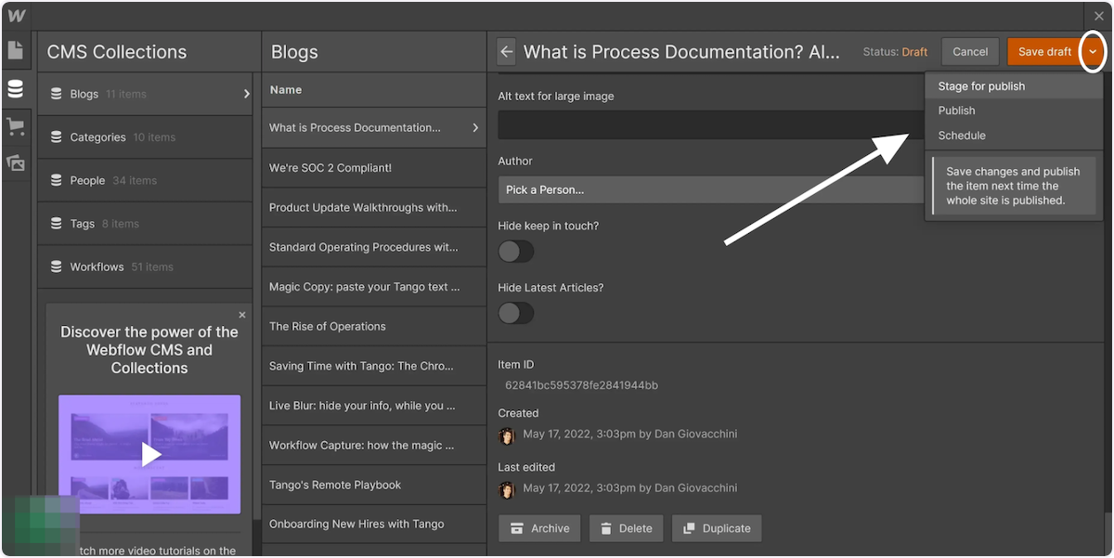Screen dimensions: 1114x558
Task: Click the Cancel button
Action: [x=970, y=52]
